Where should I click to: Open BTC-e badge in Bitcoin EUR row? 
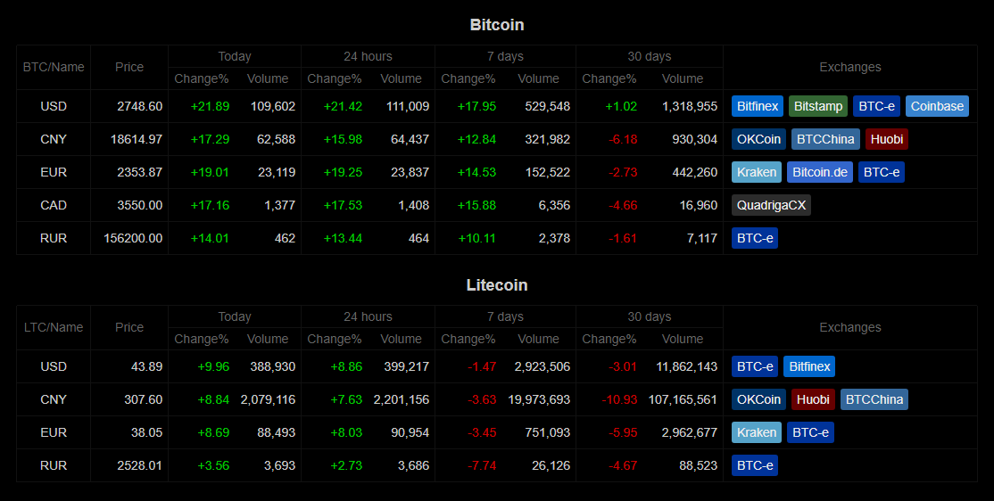click(882, 172)
